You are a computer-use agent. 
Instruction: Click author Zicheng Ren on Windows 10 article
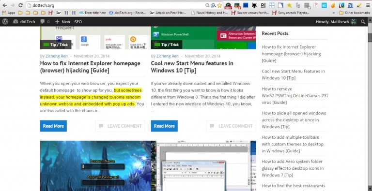click(x=168, y=56)
